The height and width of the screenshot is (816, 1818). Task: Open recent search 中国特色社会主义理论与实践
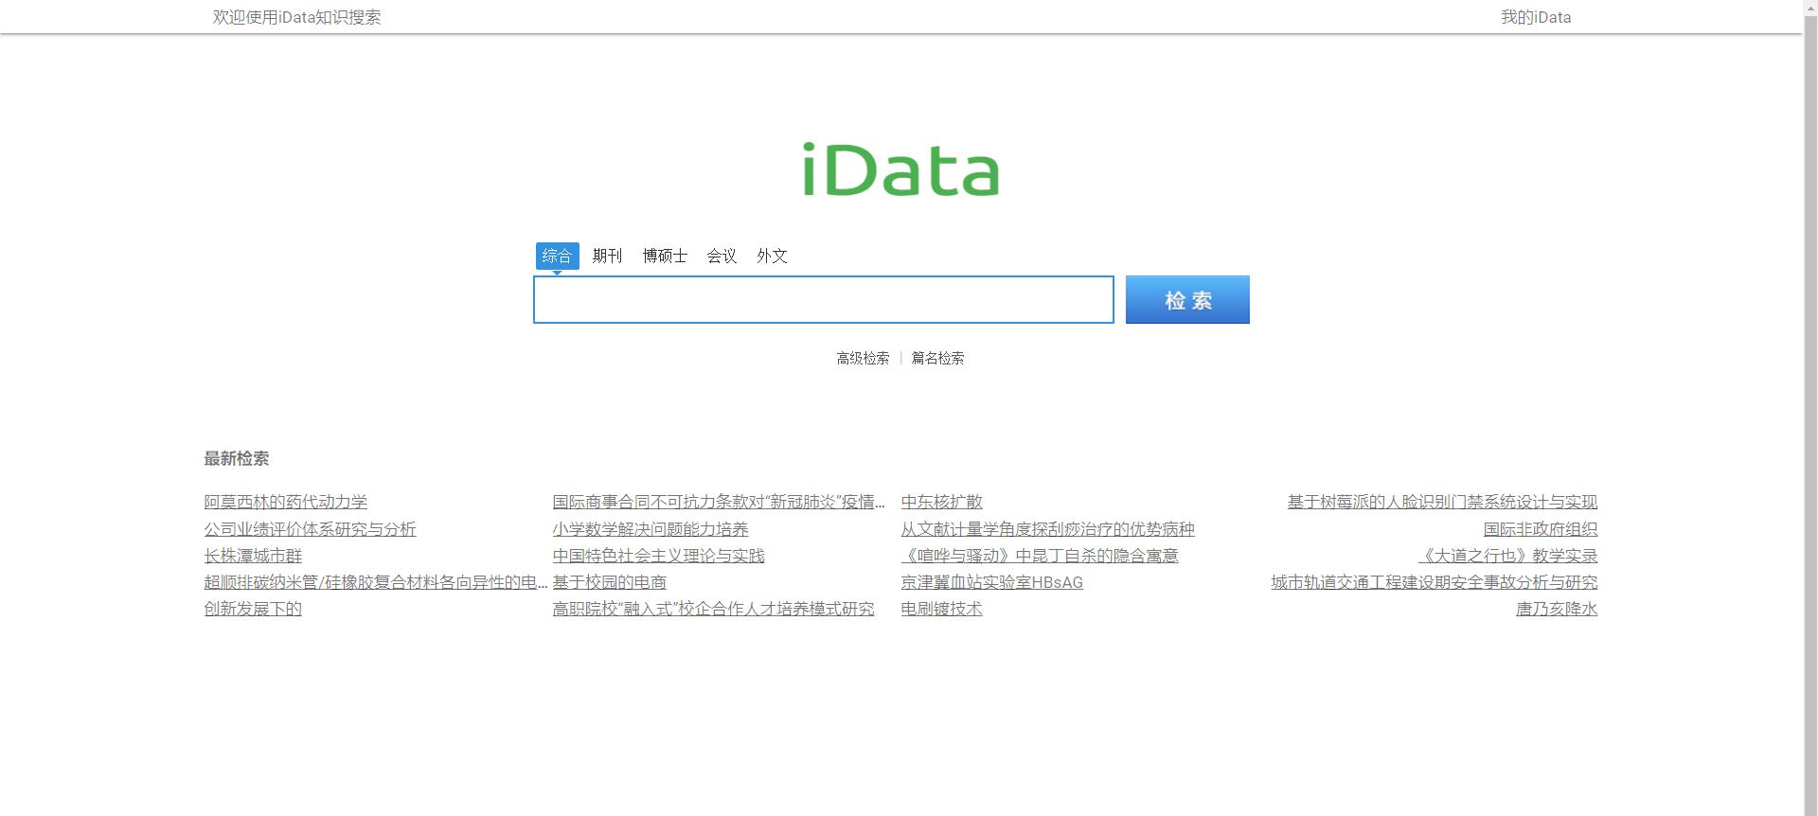point(659,556)
